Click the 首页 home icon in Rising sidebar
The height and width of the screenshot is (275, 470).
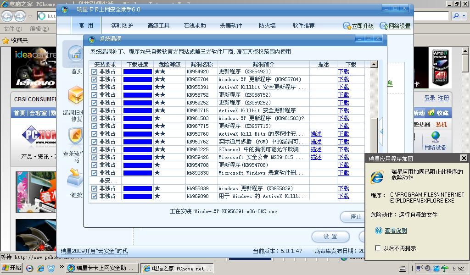coord(76,54)
